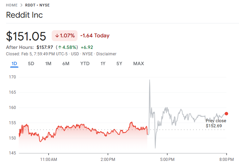Show the YTD chart range
This screenshot has height=167, width=239.
[85, 63]
